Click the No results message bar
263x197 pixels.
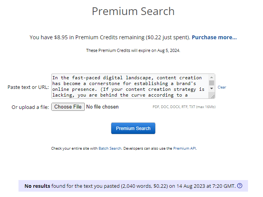pyautogui.click(x=133, y=186)
